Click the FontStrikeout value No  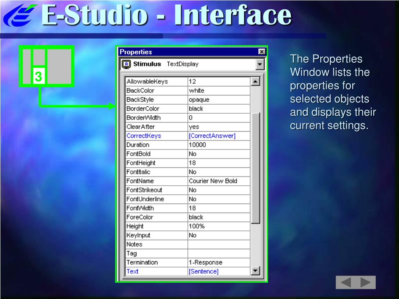coord(219,190)
